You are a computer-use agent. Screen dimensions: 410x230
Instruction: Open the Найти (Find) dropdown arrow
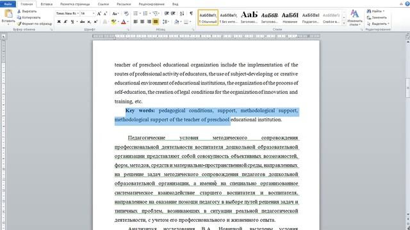[384, 11]
